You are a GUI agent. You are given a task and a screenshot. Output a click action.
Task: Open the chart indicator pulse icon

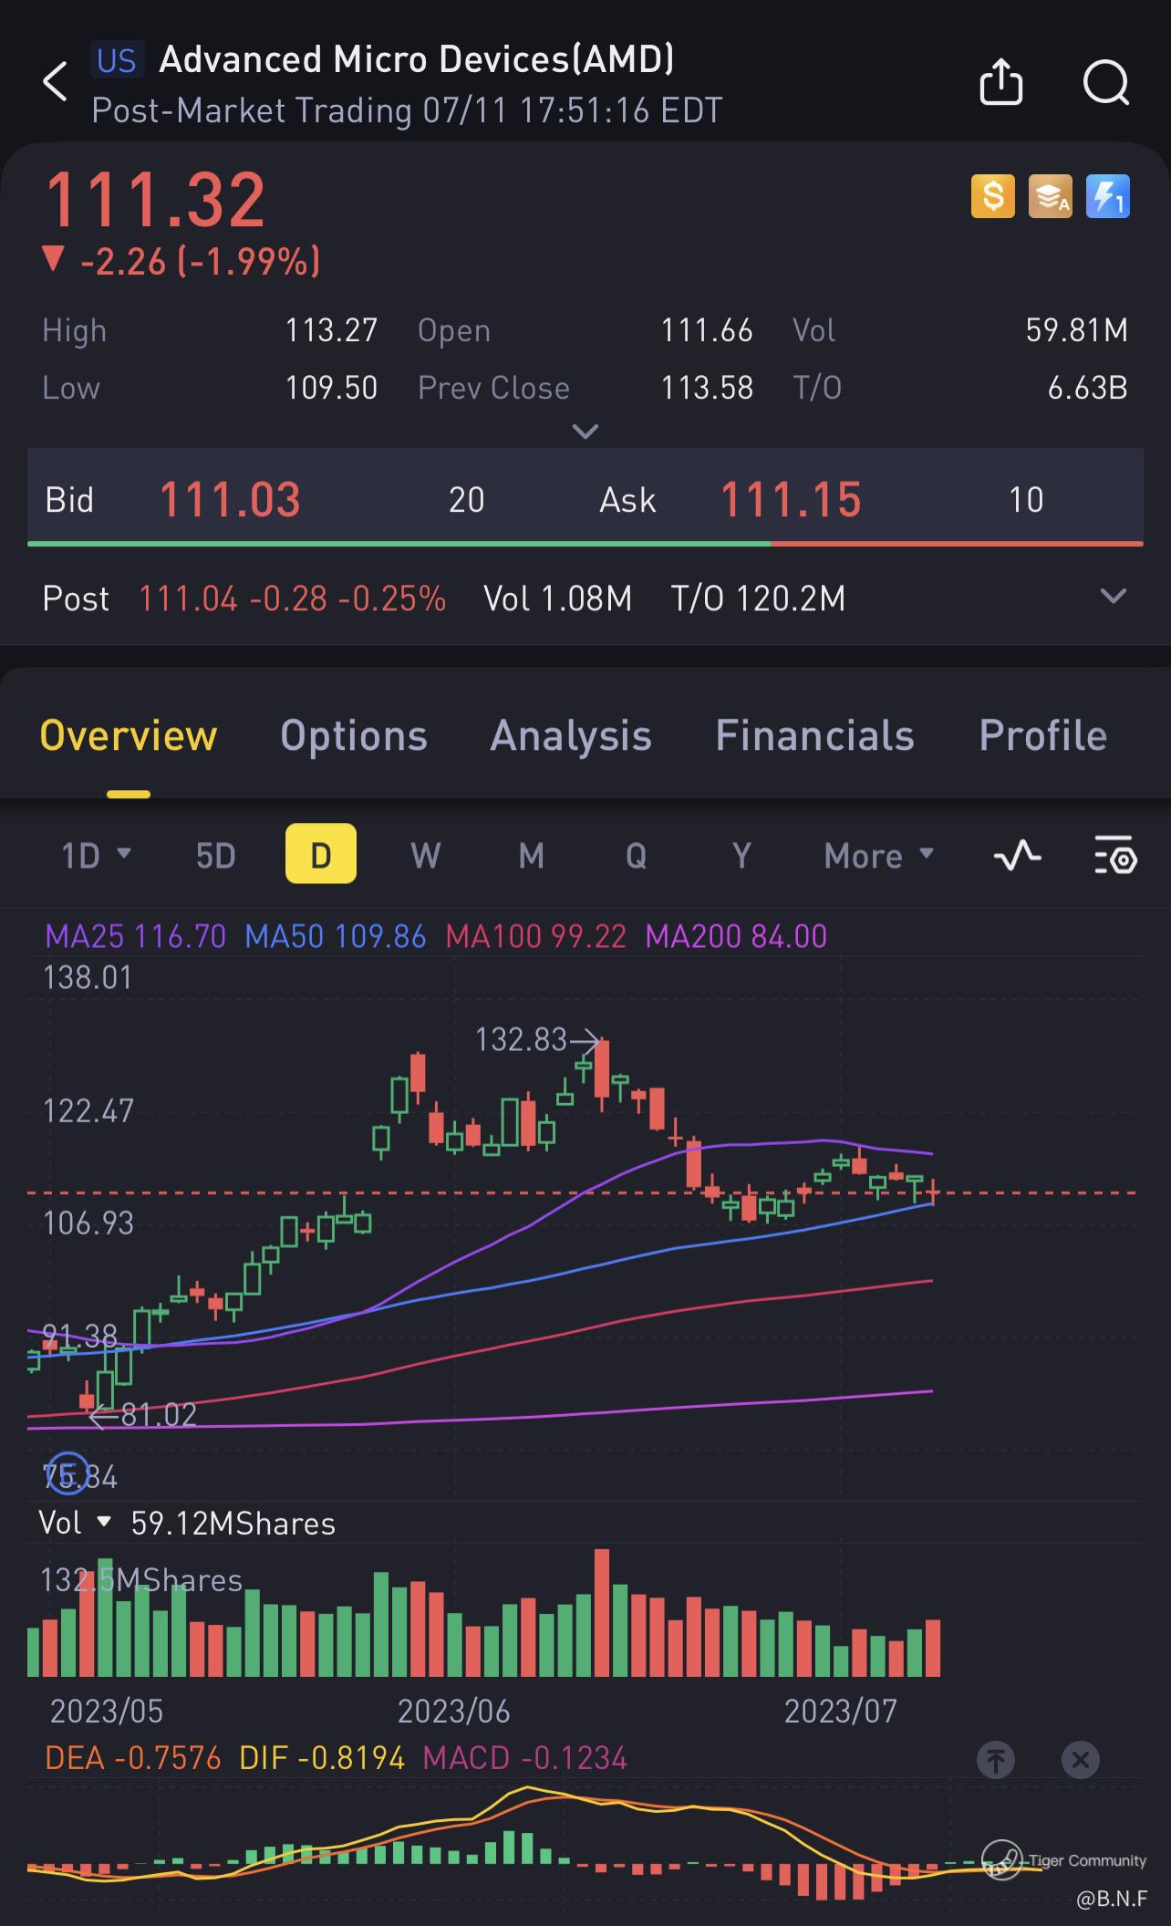click(x=1017, y=856)
